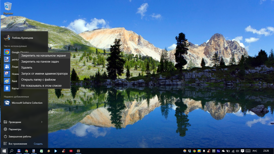The height and width of the screenshot is (154, 274).
Task: Expand "Все приложения" apps list
Action: coord(18,144)
